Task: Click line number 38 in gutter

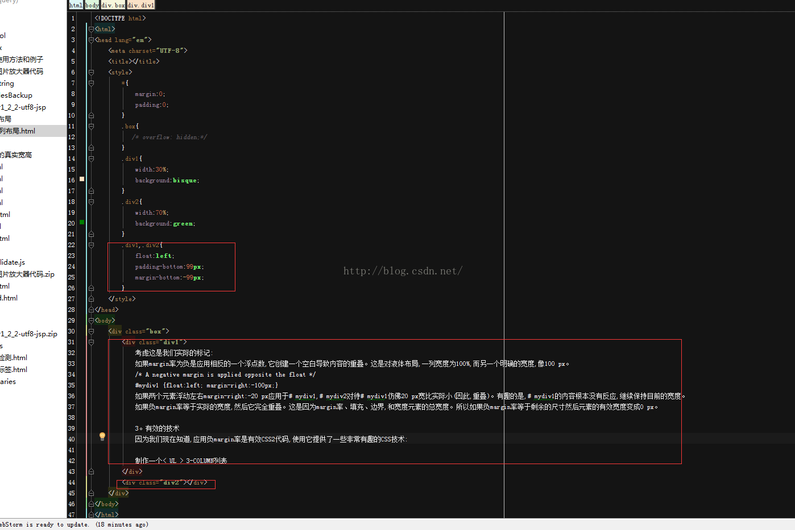Action: (72, 418)
